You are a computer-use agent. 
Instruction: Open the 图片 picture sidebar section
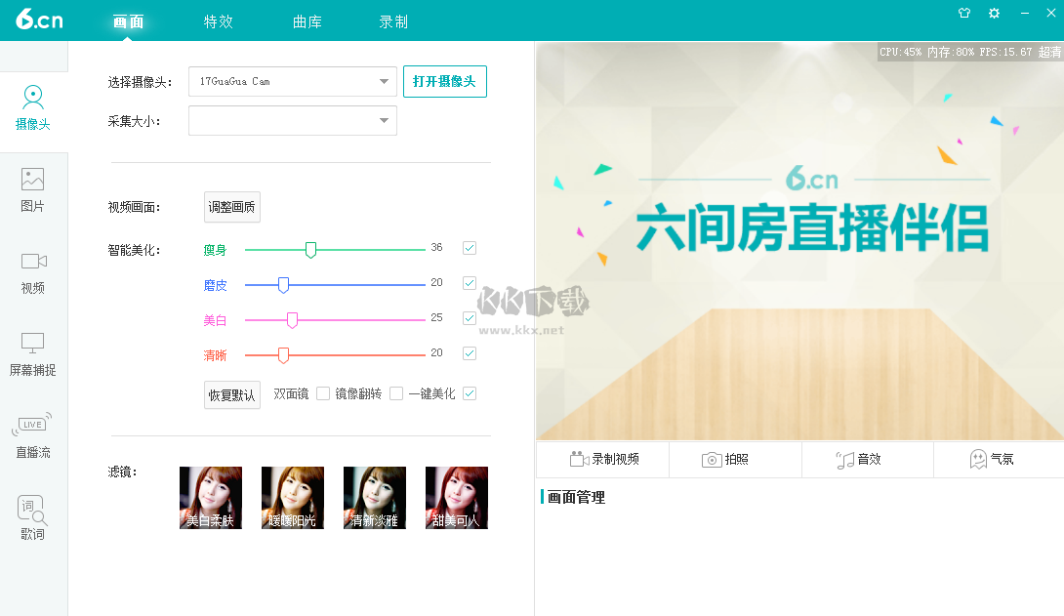[32, 190]
